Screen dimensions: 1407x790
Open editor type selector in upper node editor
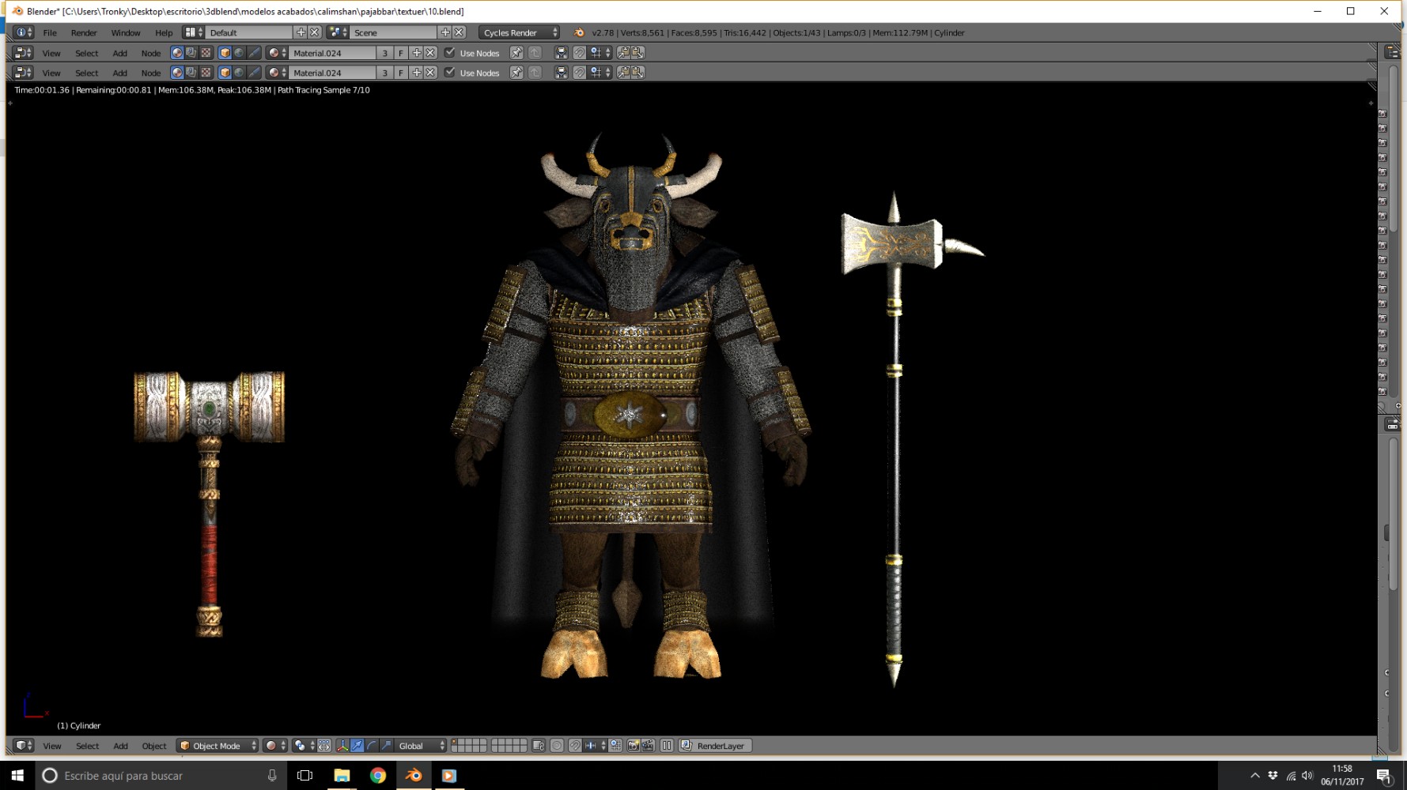[24, 53]
